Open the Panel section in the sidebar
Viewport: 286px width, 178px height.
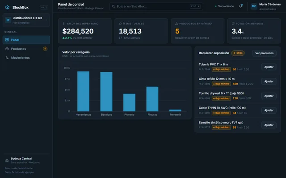point(26,40)
